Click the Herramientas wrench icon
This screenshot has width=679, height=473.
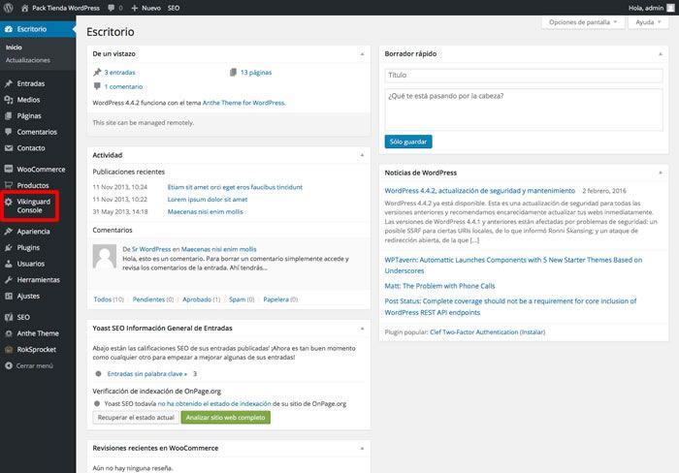(8, 280)
